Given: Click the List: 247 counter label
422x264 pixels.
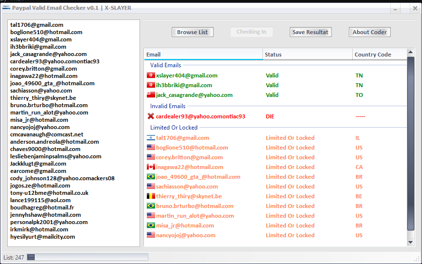Looking at the screenshot, I should tap(14, 258).
